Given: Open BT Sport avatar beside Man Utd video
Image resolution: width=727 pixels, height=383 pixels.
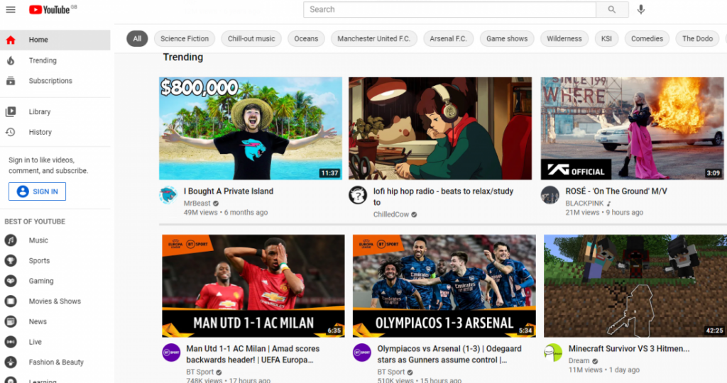Looking at the screenshot, I should 171,353.
